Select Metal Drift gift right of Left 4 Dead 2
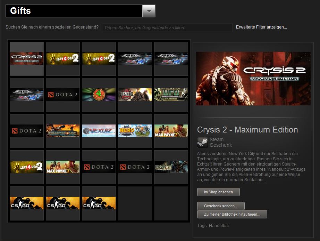The height and width of the screenshot is (241, 320). (135, 59)
